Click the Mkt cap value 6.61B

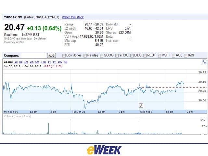click(x=99, y=41)
